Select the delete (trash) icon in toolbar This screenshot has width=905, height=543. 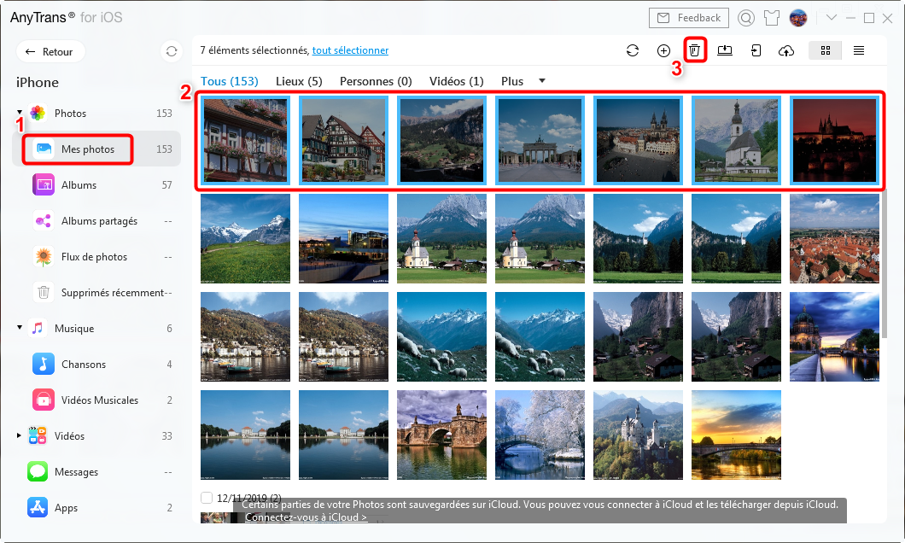click(x=694, y=50)
